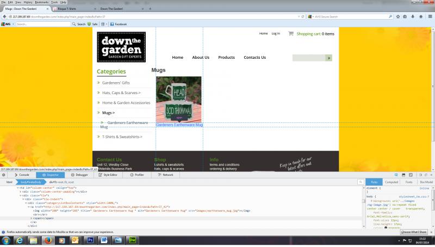Image resolution: width=435 pixels, height=247 pixels.
Task: Click the Firefox home icon
Action: (x=421, y=17)
